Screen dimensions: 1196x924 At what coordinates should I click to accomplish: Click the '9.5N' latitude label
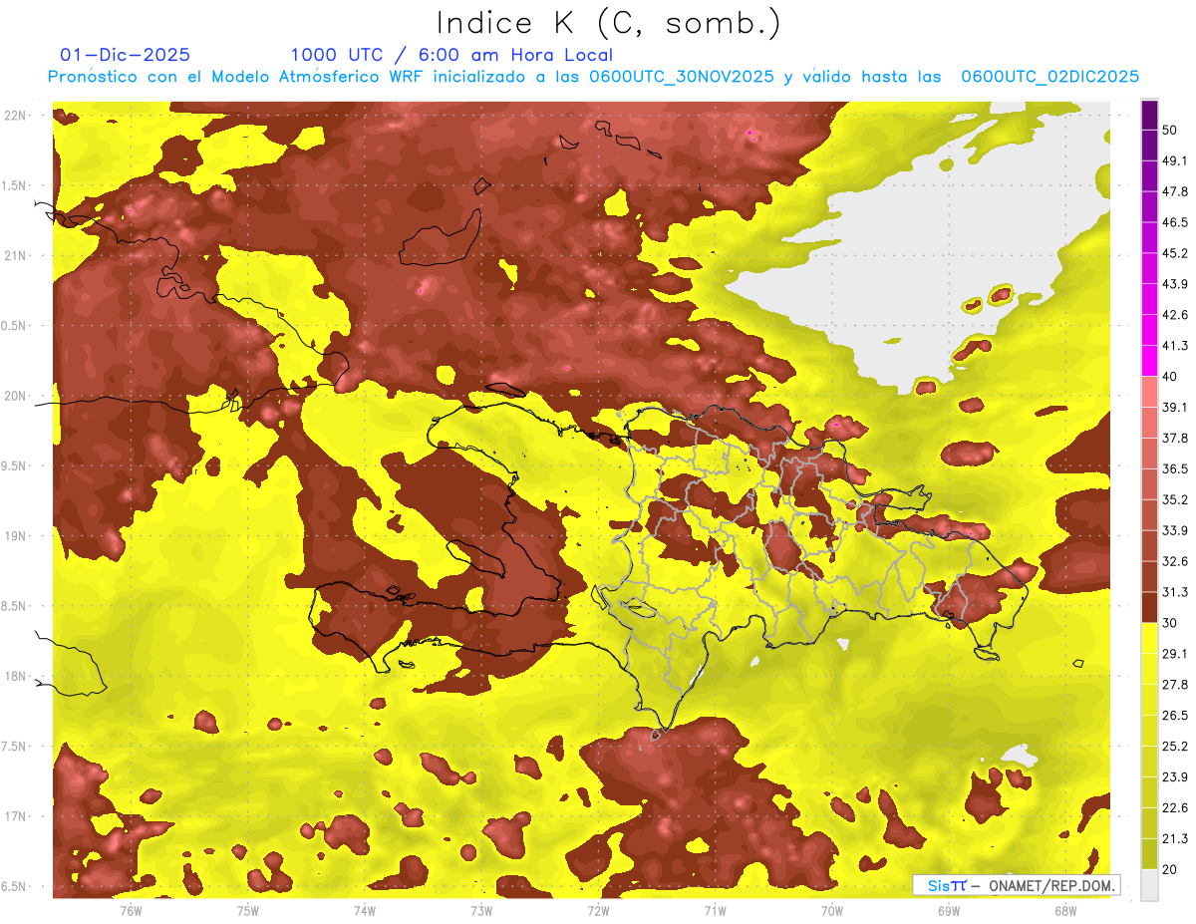click(15, 465)
